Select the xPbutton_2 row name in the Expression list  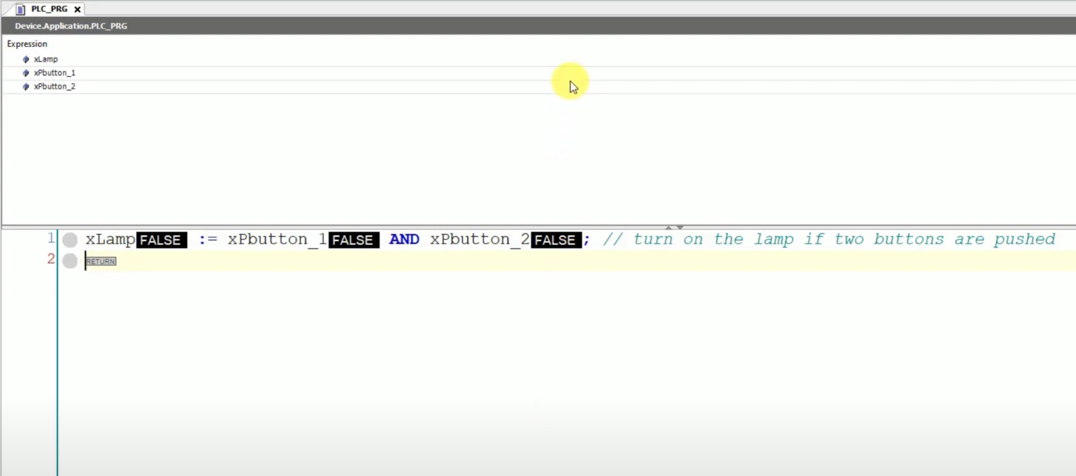pos(55,87)
